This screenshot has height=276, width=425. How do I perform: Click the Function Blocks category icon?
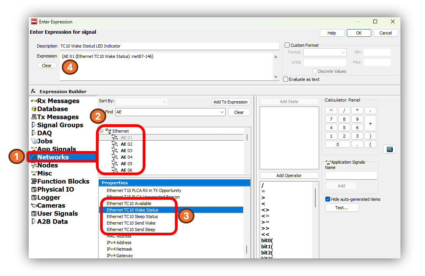coord(34,181)
